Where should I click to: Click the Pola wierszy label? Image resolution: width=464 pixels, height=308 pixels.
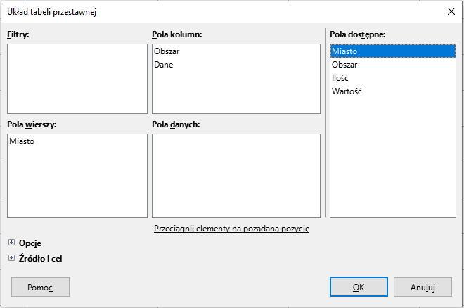coord(32,124)
